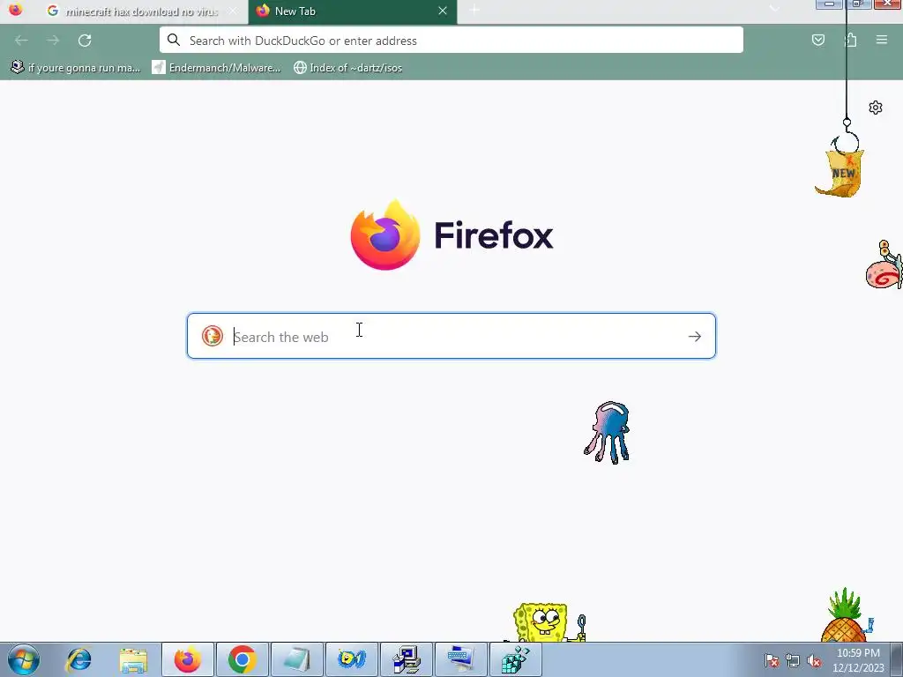Open the notepad taskbar app
Viewport: 903px width, 677px height.
pyautogui.click(x=297, y=659)
